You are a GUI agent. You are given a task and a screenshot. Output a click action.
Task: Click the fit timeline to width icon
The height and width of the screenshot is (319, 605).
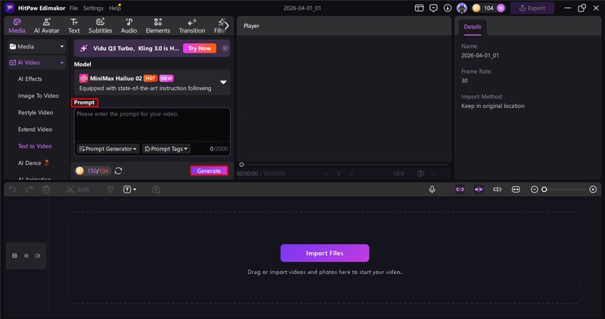point(516,190)
